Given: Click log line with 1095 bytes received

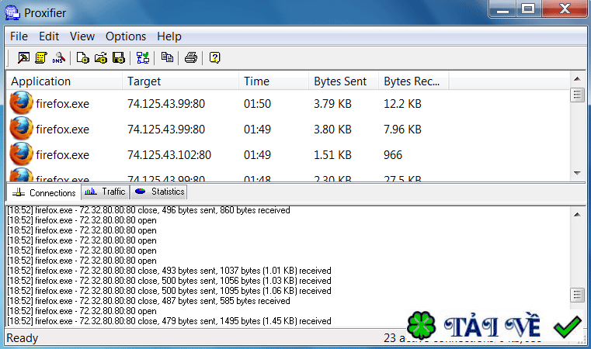Looking at the screenshot, I should tap(169, 291).
